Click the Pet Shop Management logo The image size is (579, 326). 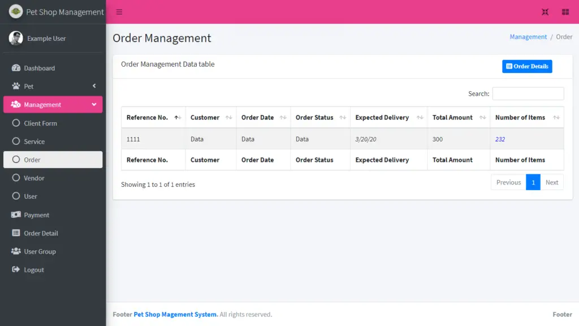54,11
